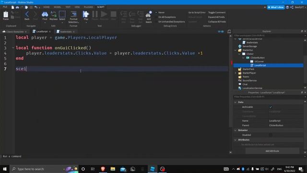Click the binoculars icon in quick access bar
This screenshot has width=307, height=173.
pos(17,7)
